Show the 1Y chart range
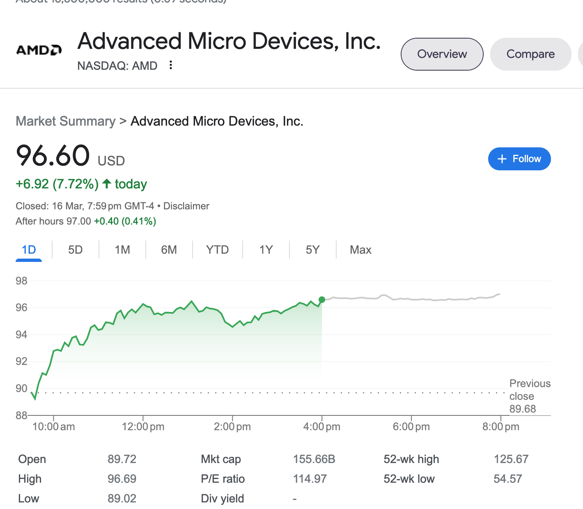Viewport: 583px width, 509px height. click(266, 250)
